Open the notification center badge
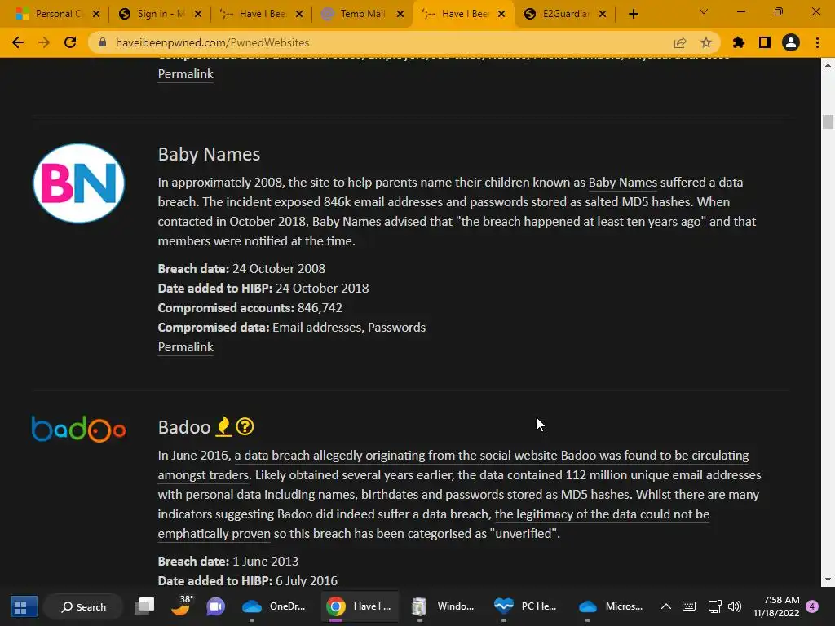 click(x=812, y=606)
